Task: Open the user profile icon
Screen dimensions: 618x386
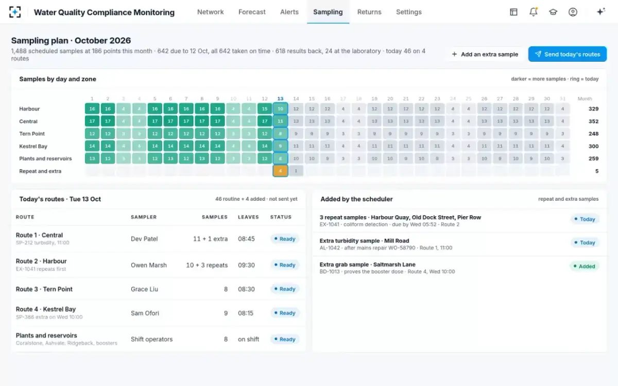Action: pos(573,12)
